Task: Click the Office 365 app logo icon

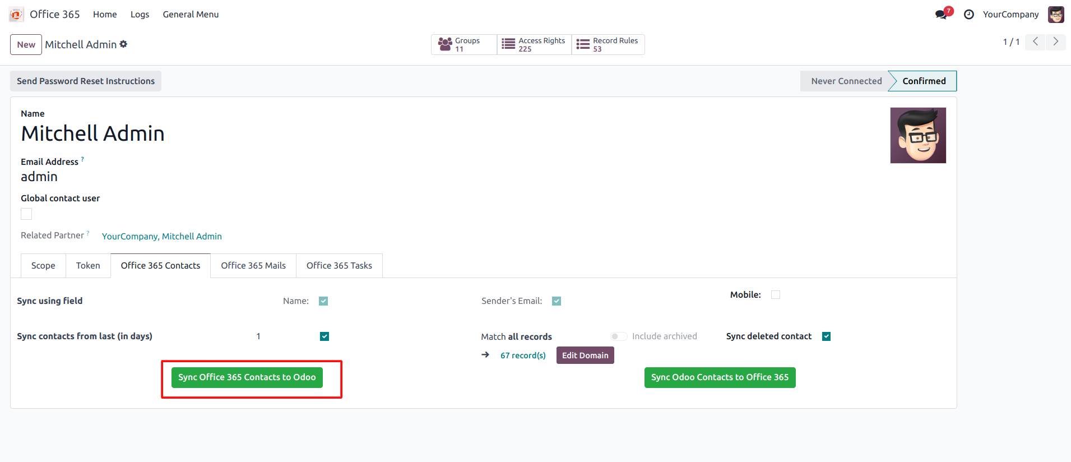Action: [x=16, y=15]
